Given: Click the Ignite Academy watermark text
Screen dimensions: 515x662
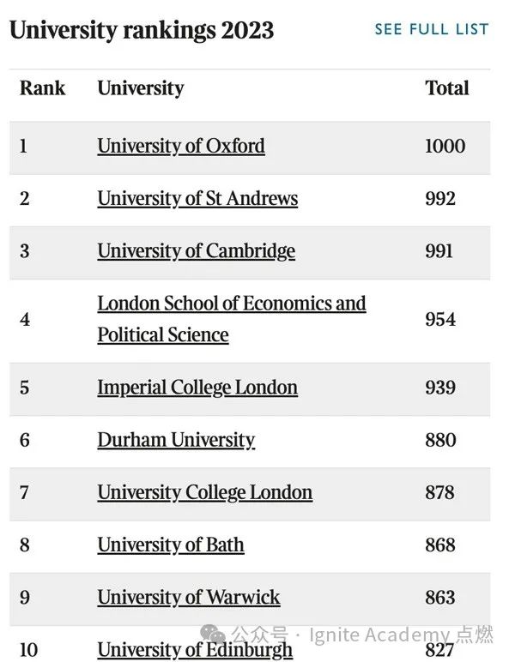Looking at the screenshot, I should point(402,635).
